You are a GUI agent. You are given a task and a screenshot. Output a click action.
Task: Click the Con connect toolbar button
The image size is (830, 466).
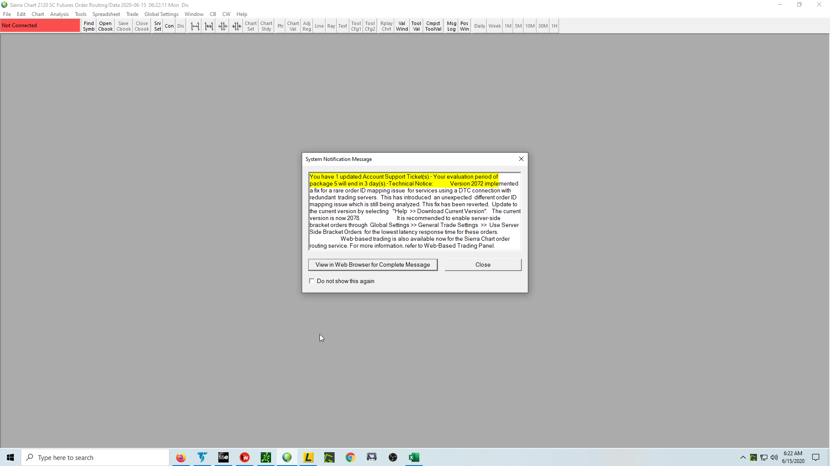[x=169, y=26]
